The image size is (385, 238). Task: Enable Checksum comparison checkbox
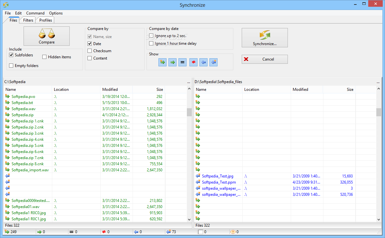pyautogui.click(x=90, y=51)
